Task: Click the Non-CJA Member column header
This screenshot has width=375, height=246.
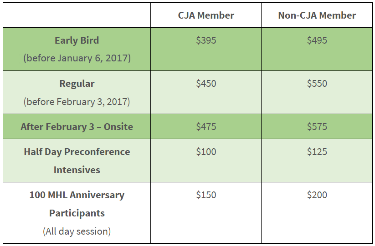Action: 317,15
